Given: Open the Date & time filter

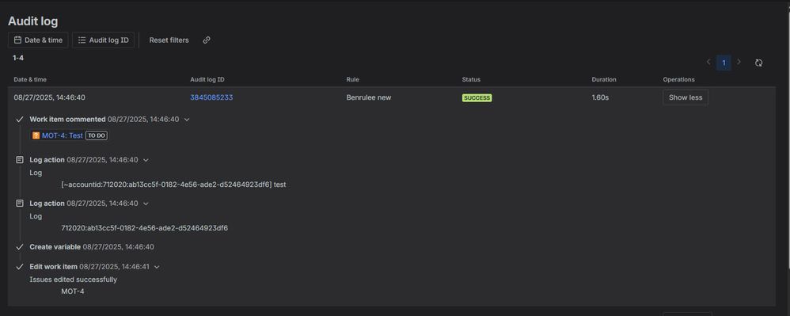Looking at the screenshot, I should click(38, 40).
